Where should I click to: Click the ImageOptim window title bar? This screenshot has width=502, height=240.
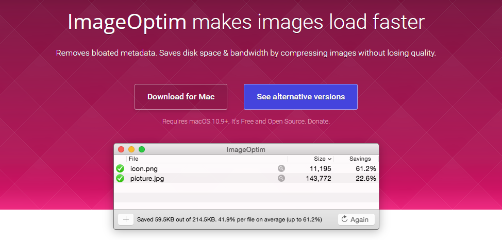pyautogui.click(x=246, y=149)
